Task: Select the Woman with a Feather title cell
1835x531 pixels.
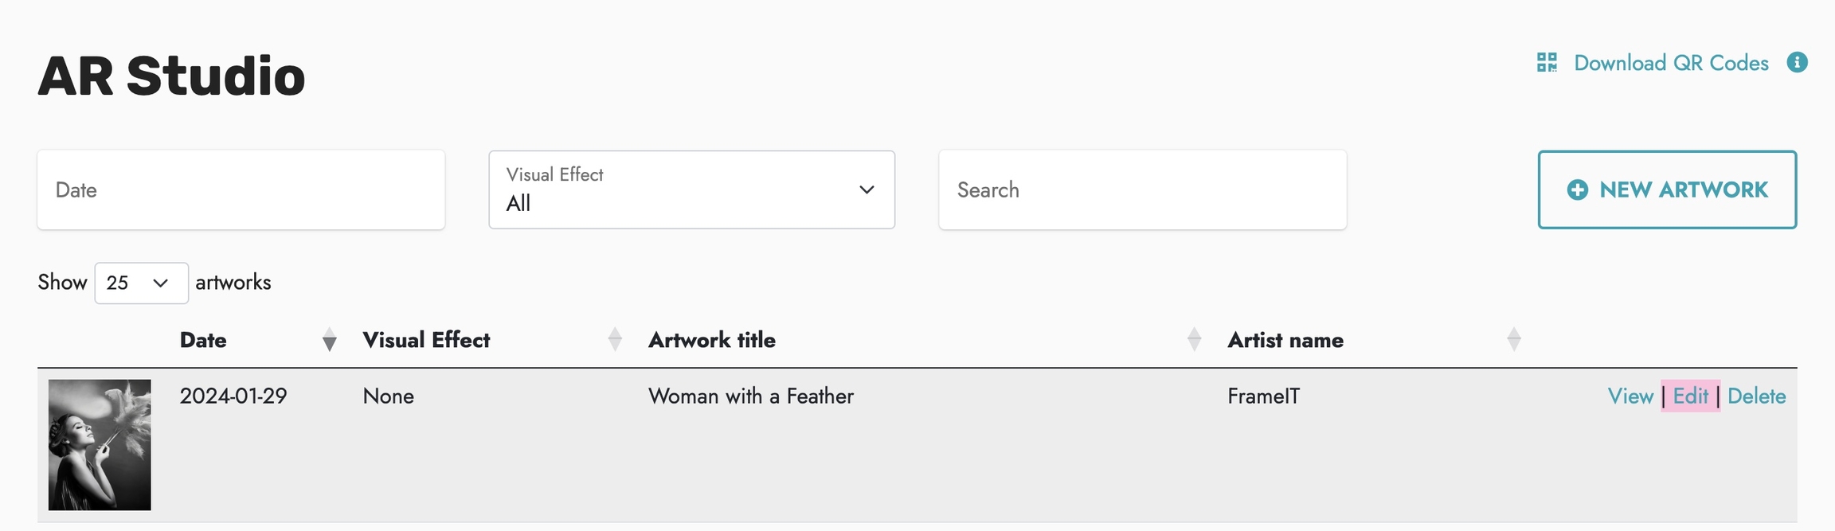Action: point(750,396)
